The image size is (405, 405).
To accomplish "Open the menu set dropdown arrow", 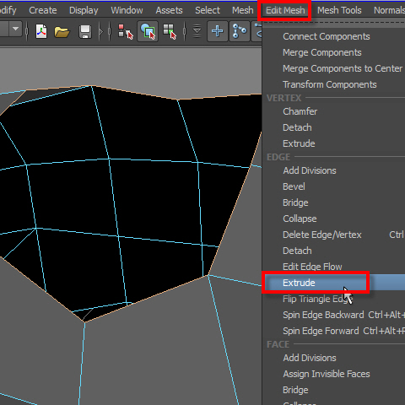I will click(15, 29).
